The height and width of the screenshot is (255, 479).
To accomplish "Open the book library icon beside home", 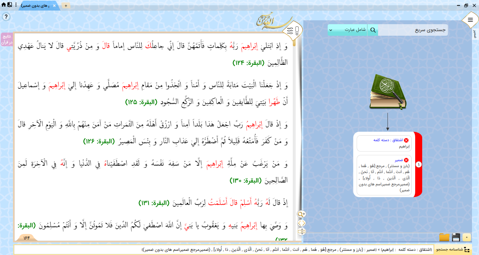I will (x=9, y=5).
